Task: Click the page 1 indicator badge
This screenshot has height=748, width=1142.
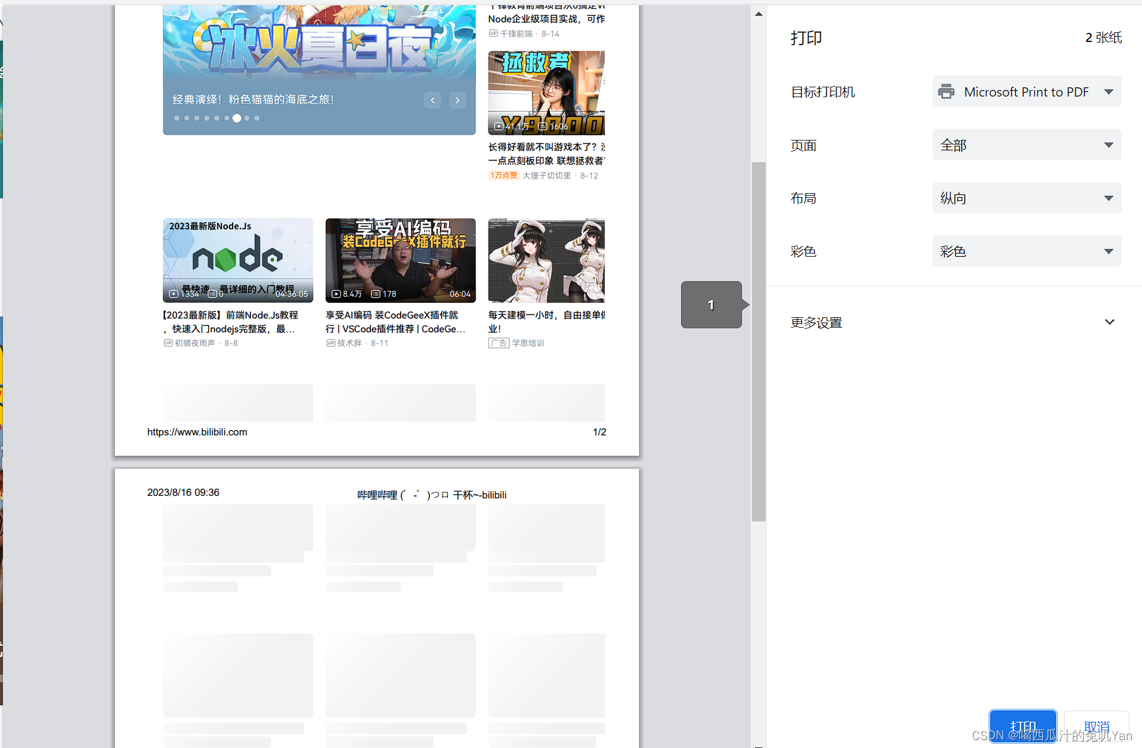Action: [x=712, y=305]
